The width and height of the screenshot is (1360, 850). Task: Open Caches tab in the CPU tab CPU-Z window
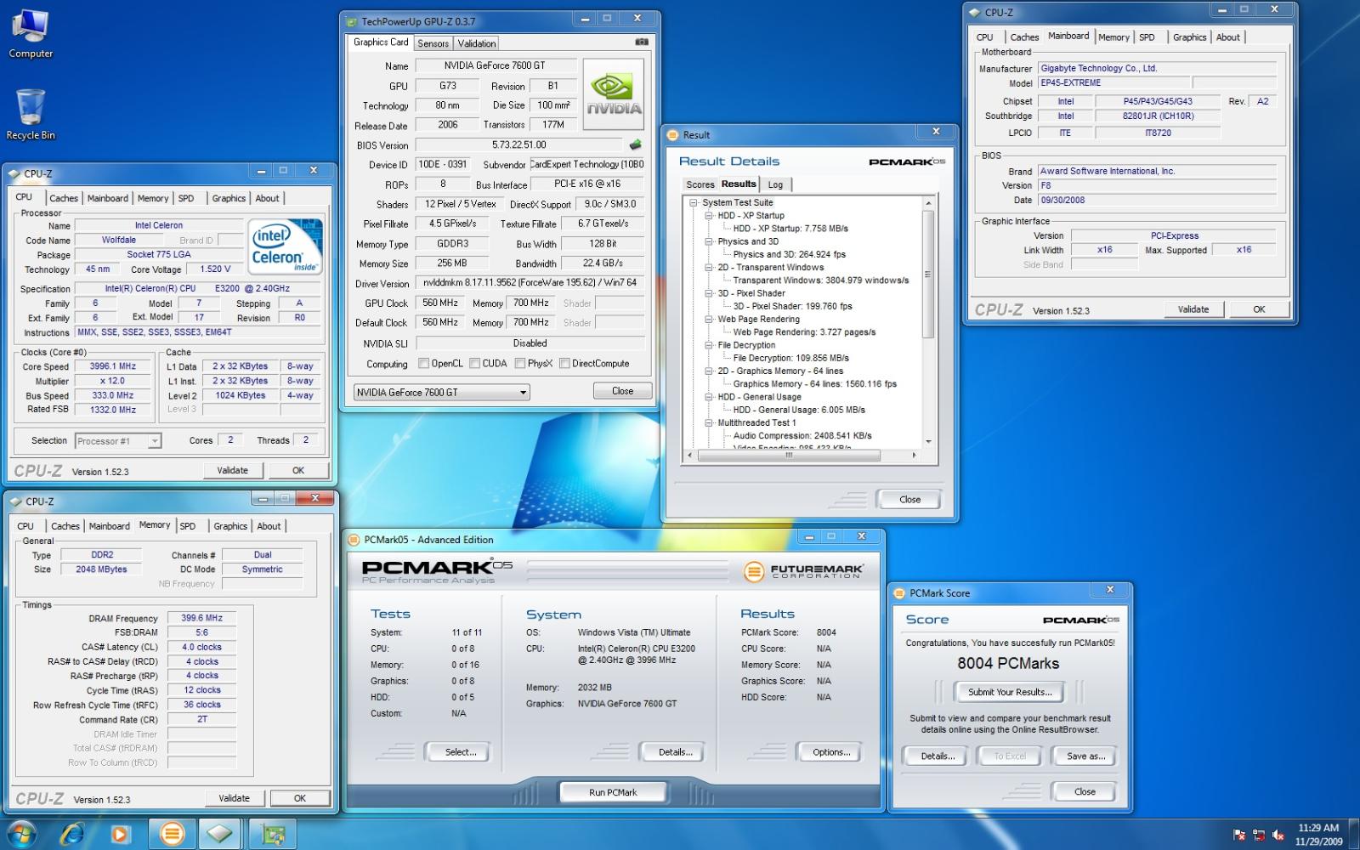click(64, 198)
